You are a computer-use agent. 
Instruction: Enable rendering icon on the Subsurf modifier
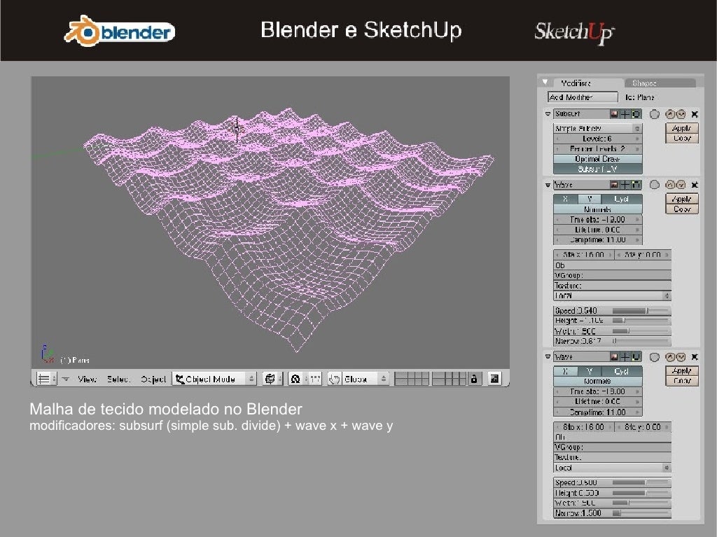tap(614, 114)
